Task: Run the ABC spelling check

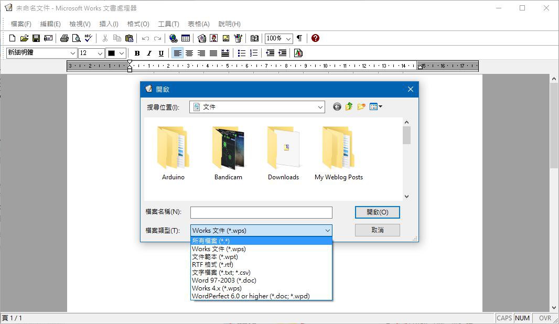Action: [89, 38]
